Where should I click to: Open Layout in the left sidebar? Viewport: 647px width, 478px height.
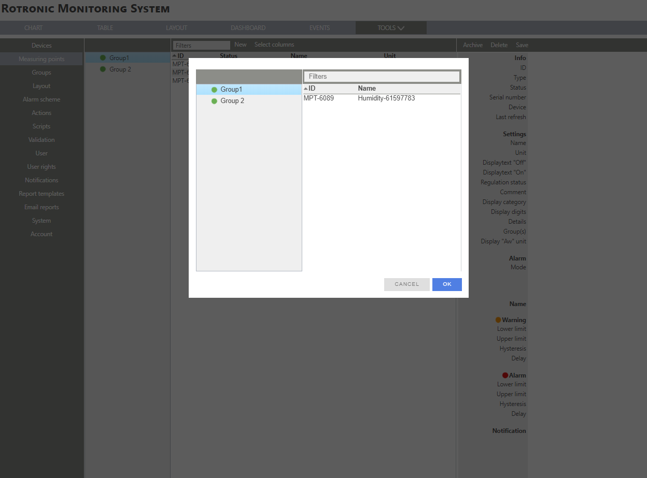click(x=41, y=86)
